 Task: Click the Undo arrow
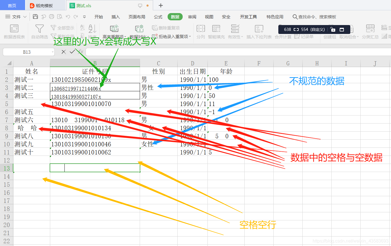click(x=68, y=17)
